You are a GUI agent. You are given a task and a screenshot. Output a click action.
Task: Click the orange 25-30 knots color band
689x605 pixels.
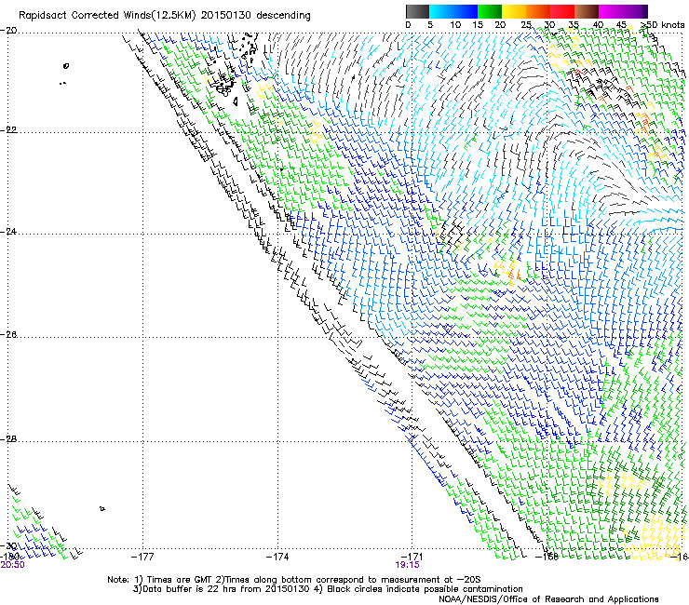[538, 11]
